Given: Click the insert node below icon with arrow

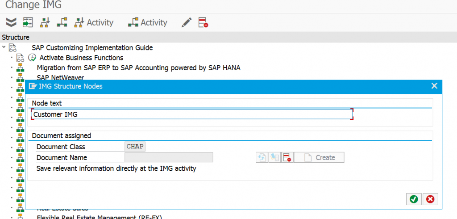Looking at the screenshot, I should point(45,22).
